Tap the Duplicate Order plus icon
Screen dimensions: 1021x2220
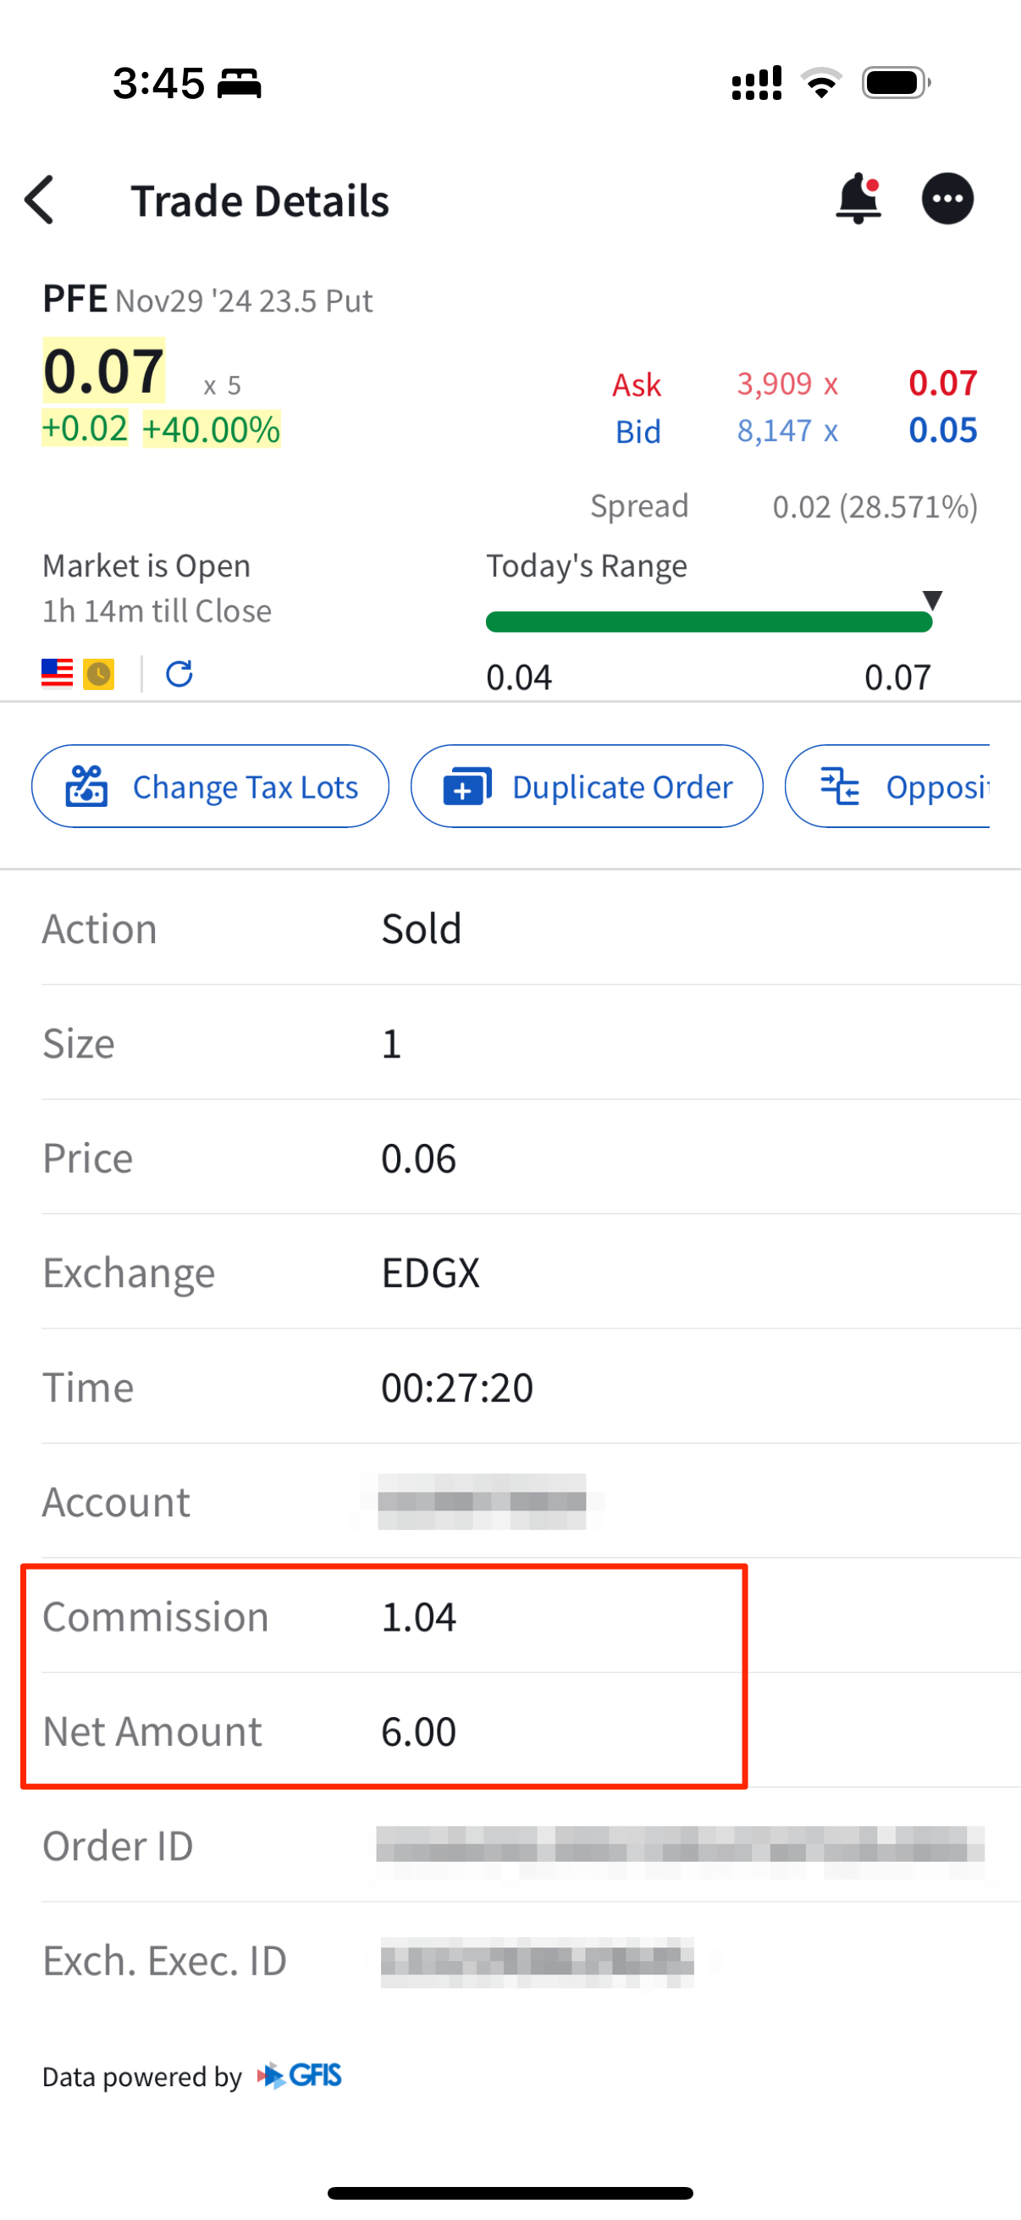467,787
